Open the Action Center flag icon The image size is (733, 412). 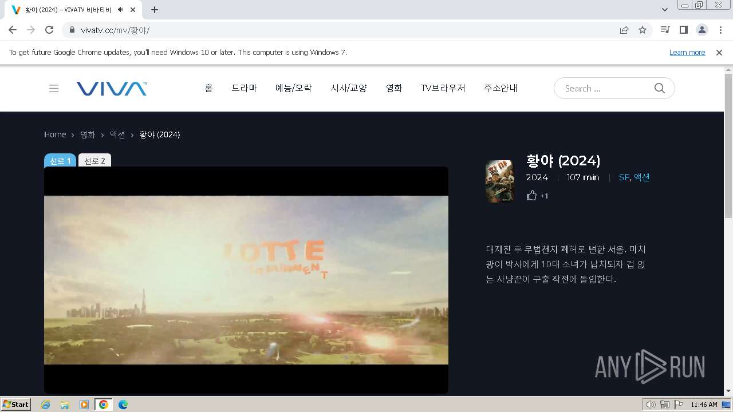coord(679,405)
